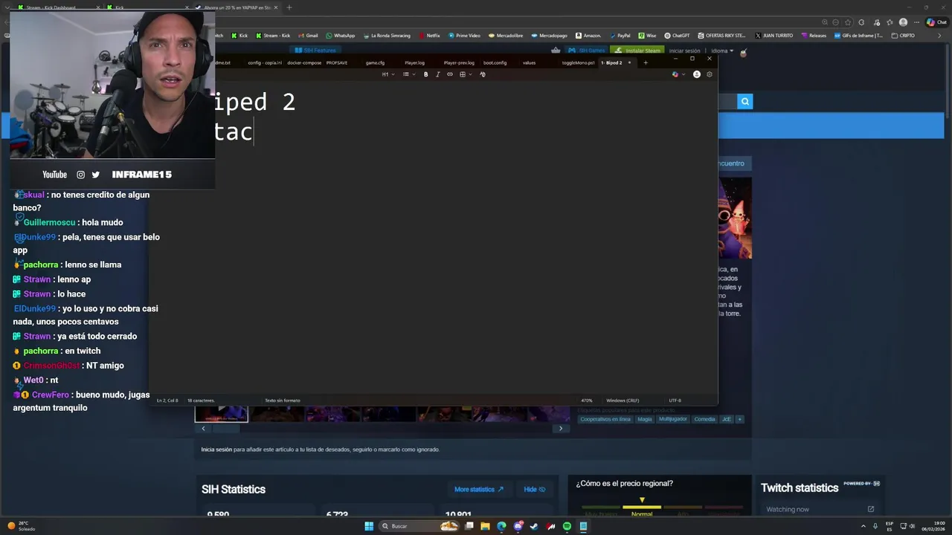Open the Mercadolibre bookmark
Screen dimensions: 952x535
(506, 35)
